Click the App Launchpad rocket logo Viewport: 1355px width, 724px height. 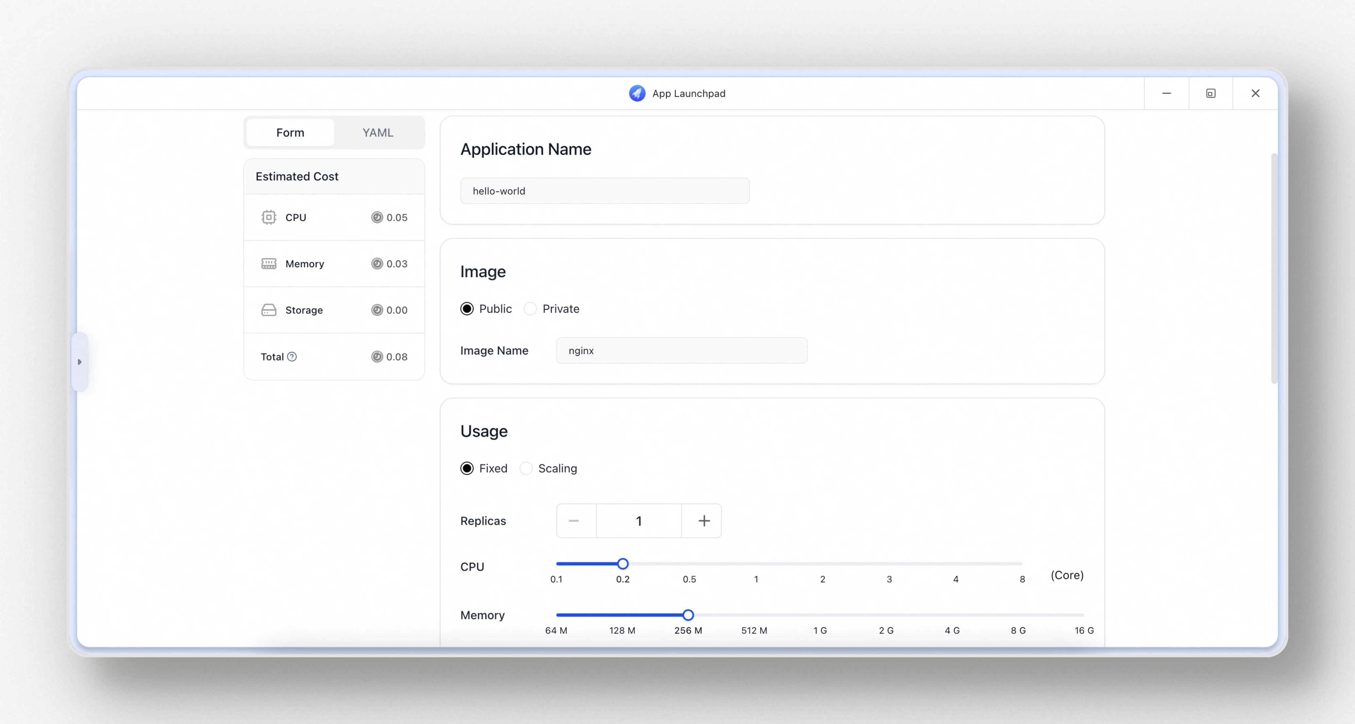(637, 93)
